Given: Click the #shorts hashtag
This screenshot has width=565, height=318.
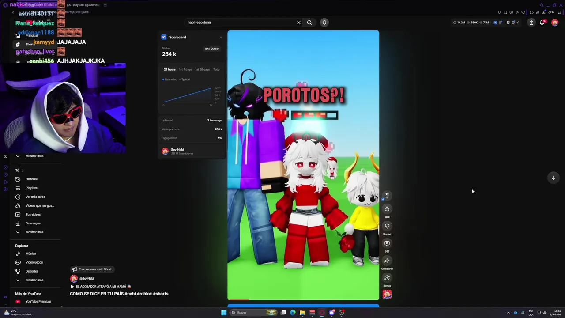Looking at the screenshot, I should [x=161, y=294].
